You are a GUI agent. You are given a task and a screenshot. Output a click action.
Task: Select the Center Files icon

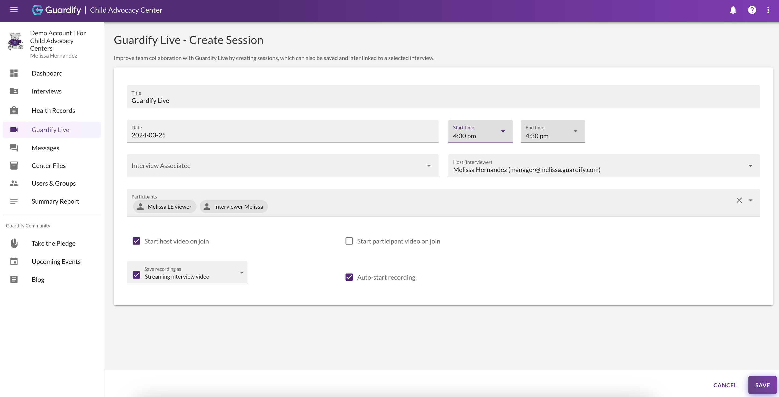point(14,165)
